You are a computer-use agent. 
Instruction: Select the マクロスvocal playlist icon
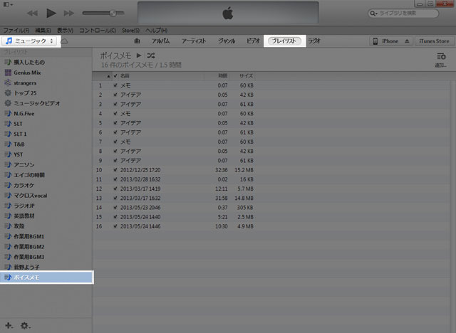8,196
